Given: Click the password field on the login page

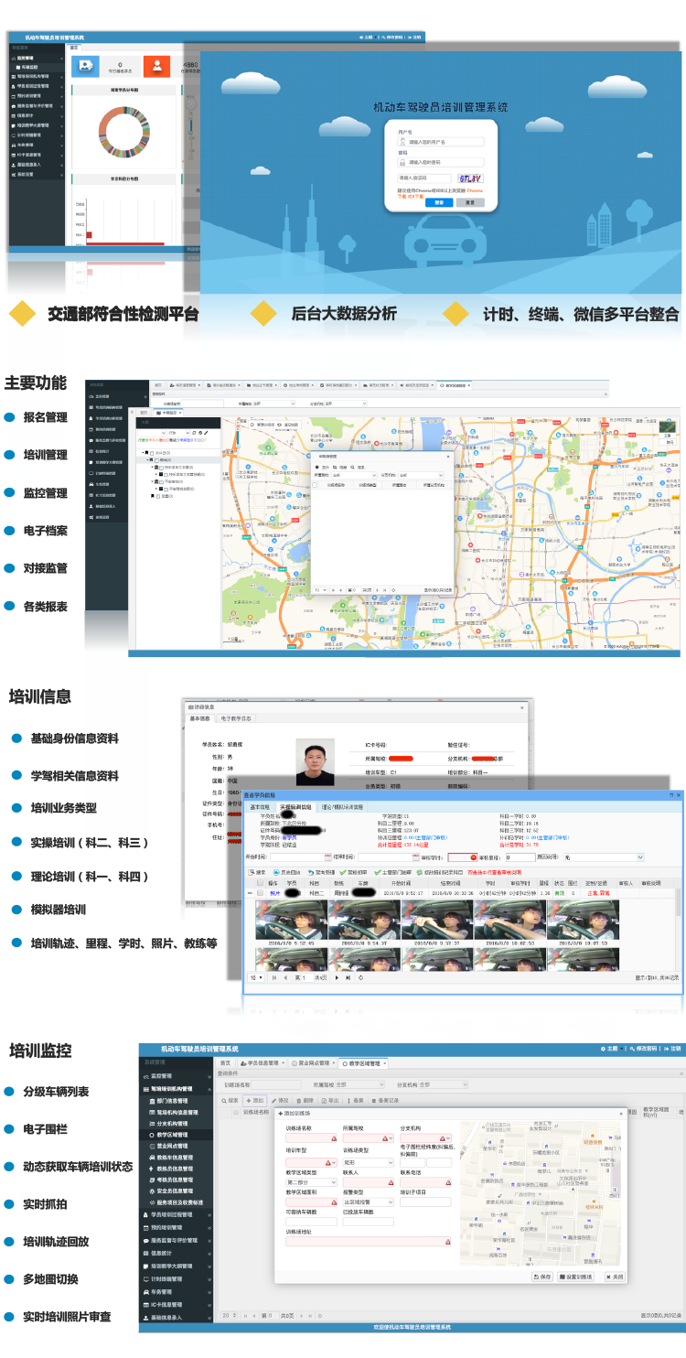Looking at the screenshot, I should pos(441,162).
